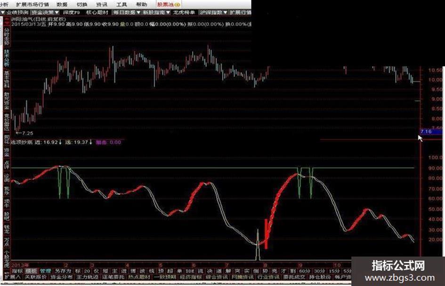Open the 关联报价 bottom tab

pyautogui.click(x=35, y=277)
